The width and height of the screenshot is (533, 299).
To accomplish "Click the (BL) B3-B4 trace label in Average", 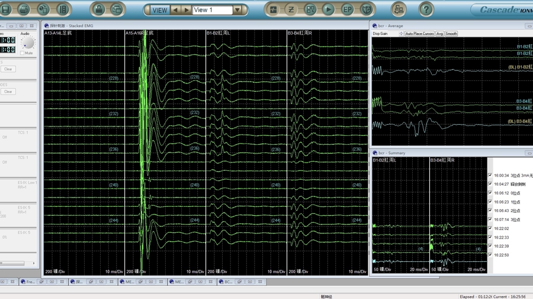I will 520,121.
